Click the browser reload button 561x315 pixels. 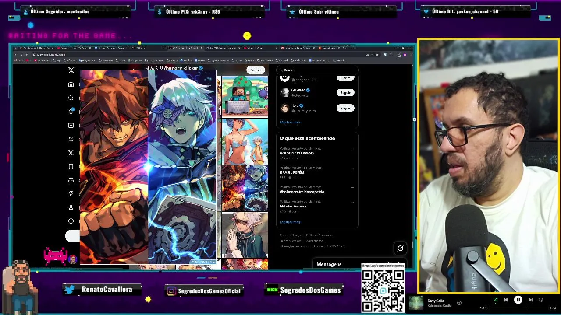click(x=27, y=55)
